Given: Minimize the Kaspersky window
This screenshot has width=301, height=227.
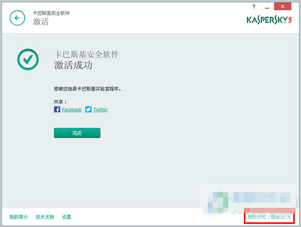Looking at the screenshot, I should point(267,8).
